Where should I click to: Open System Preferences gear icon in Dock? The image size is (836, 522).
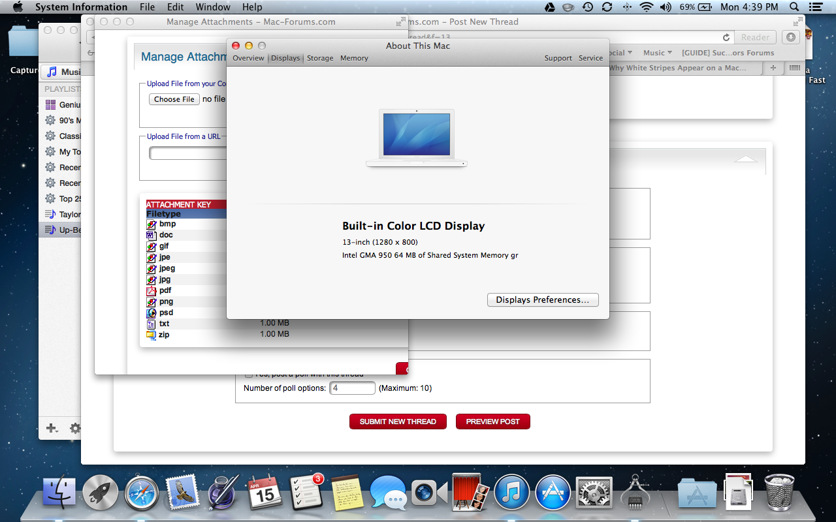594,493
